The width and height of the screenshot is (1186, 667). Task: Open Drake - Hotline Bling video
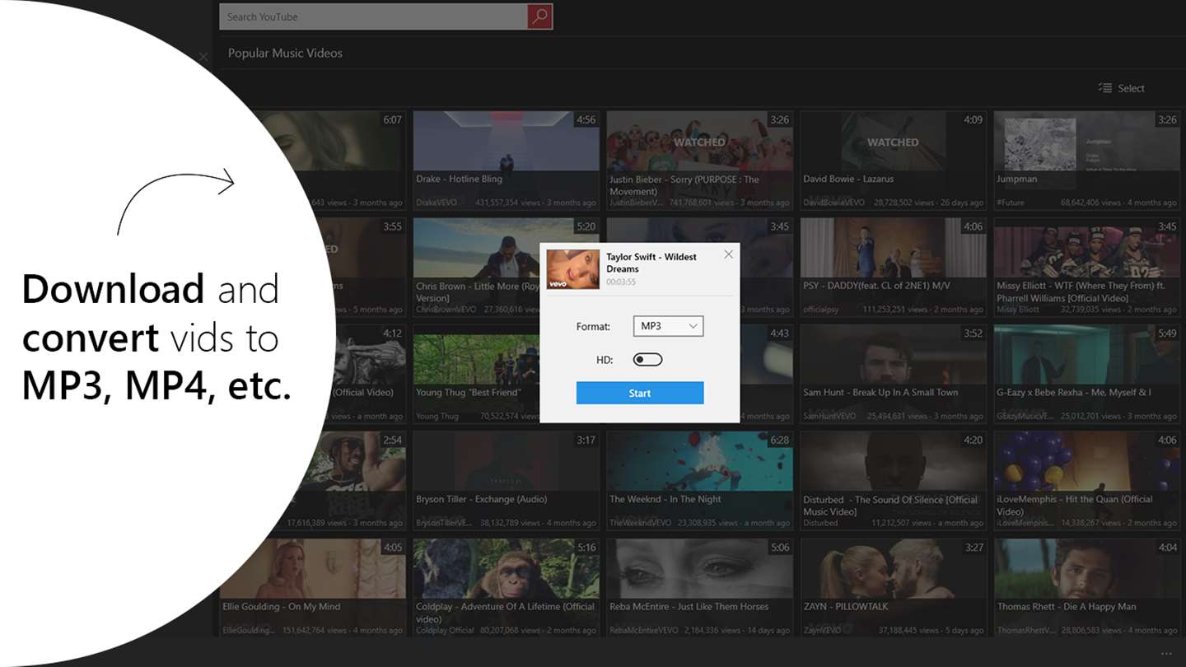tap(506, 160)
